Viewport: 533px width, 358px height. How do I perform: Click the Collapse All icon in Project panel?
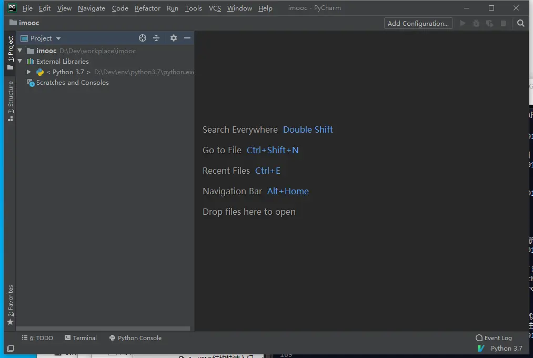[x=156, y=38]
